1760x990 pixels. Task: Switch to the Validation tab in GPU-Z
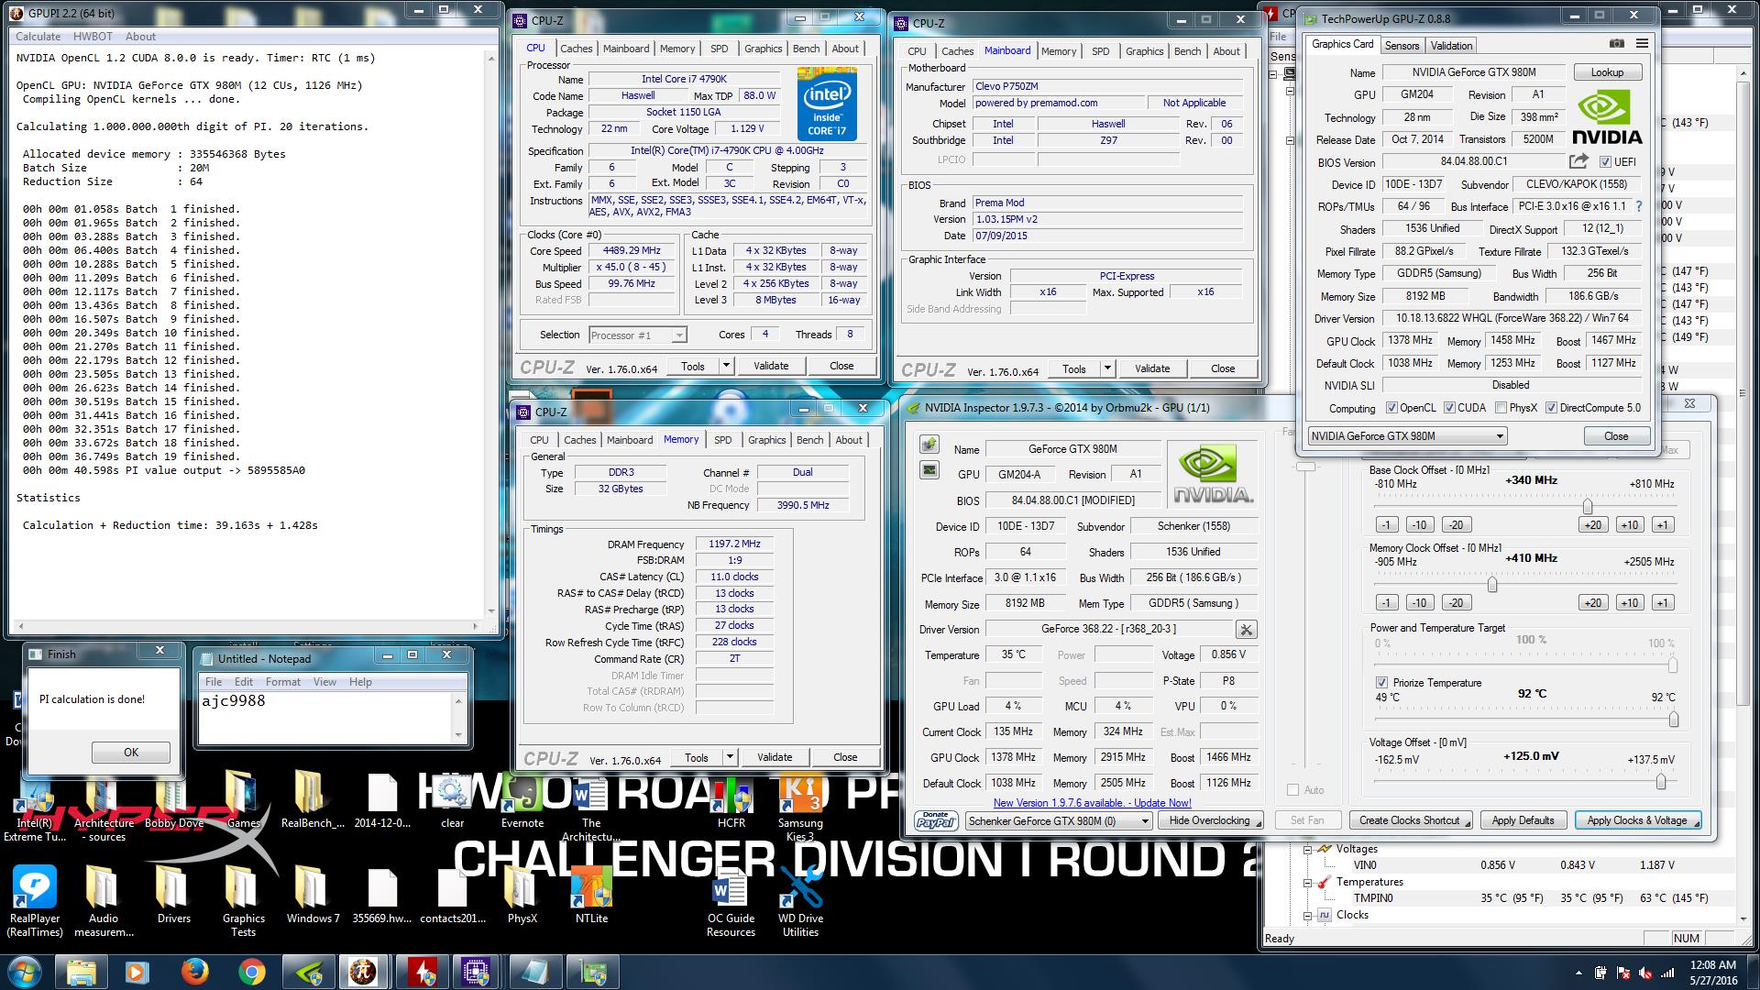pos(1451,45)
